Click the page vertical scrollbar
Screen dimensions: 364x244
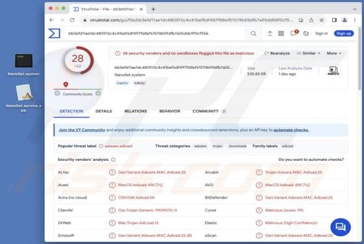coord(359,58)
